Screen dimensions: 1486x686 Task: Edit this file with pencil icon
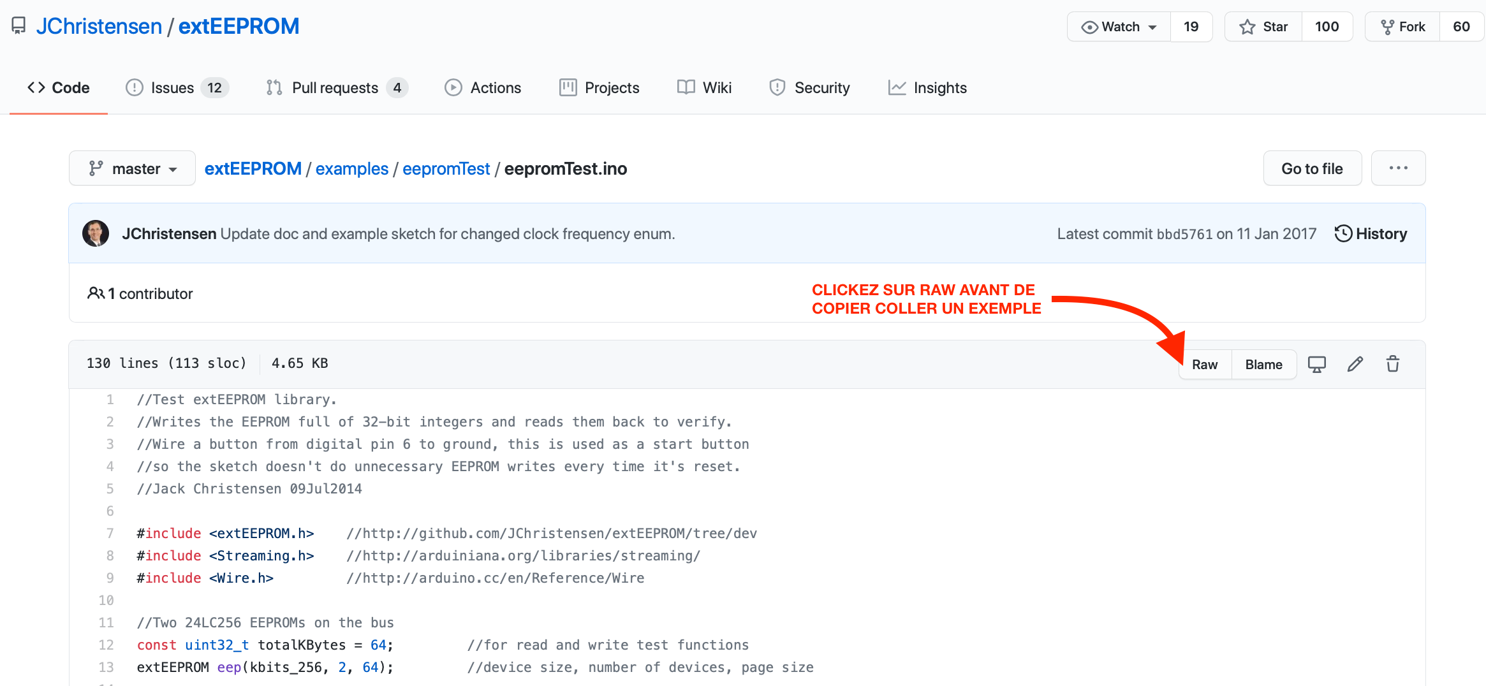1355,364
